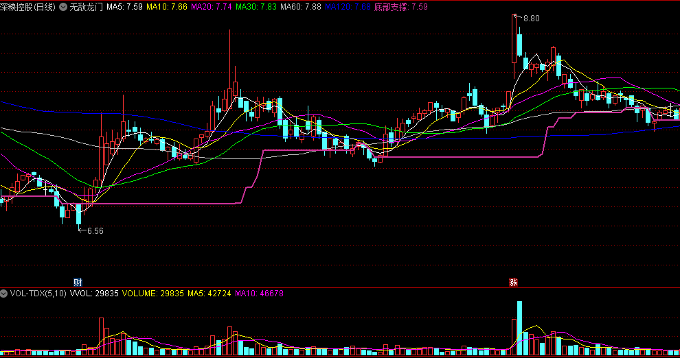Click the VVOL: 29835 value
This screenshot has width=680, height=358.
pos(94,294)
